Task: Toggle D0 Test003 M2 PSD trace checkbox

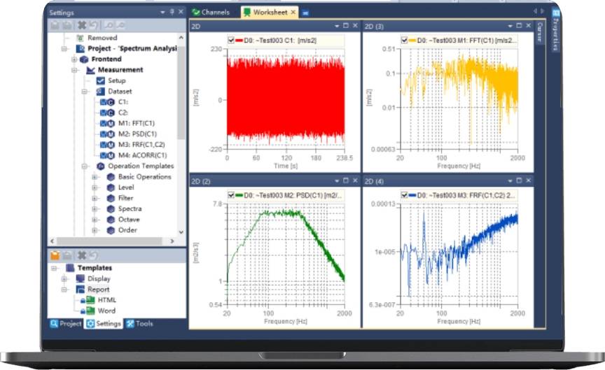Action: 231,195
